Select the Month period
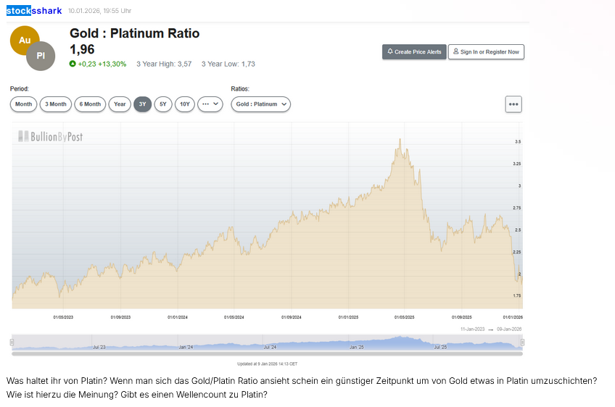 23,104
